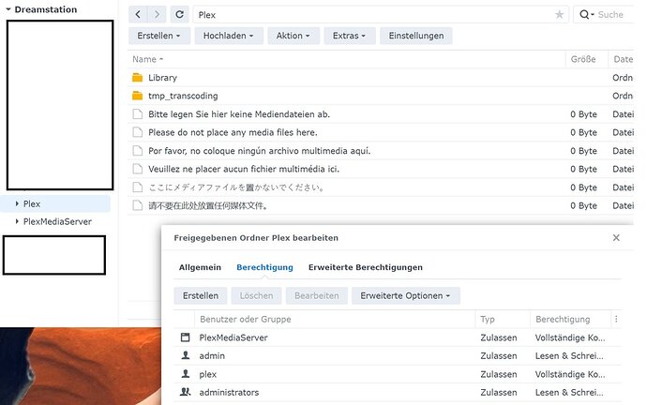Click the user icon beside plex
This screenshot has width=647, height=405.
186,374
